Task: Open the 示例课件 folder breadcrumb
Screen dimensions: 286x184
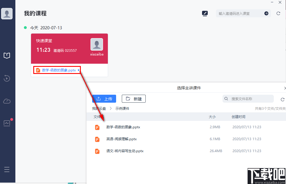Action: click(x=122, y=109)
